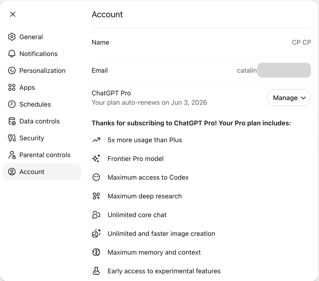Open the General settings tab
This screenshot has height=281, width=319.
click(42, 37)
